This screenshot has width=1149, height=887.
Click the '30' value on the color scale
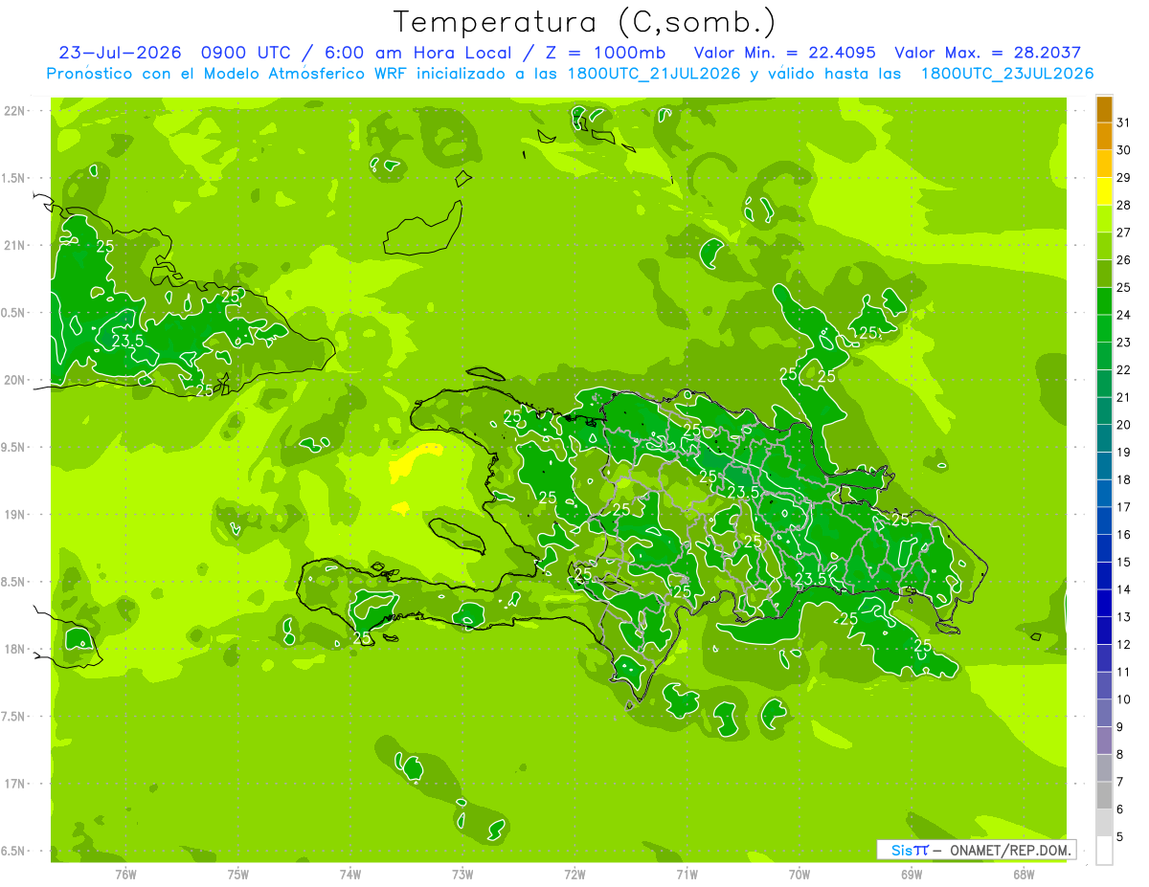click(1124, 150)
